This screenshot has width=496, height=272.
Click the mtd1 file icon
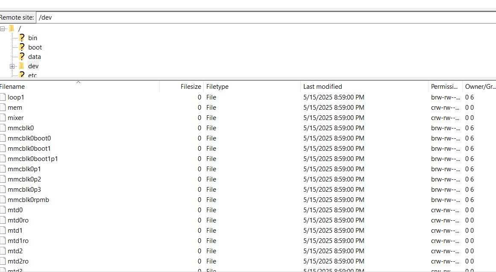point(3,230)
